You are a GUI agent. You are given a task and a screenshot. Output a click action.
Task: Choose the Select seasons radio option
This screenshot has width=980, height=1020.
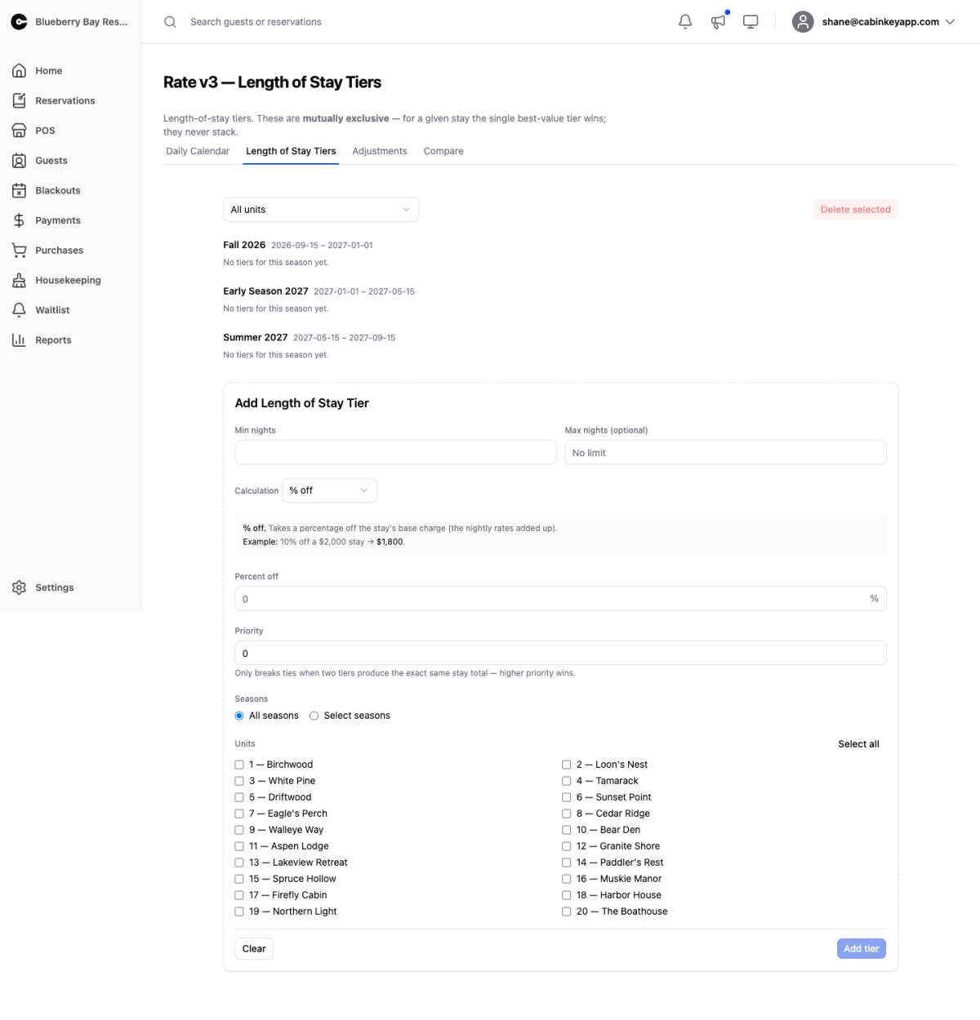[x=314, y=716]
